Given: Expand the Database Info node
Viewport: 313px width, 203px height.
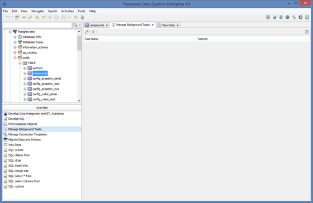Looking at the screenshot, I should coord(15,37).
